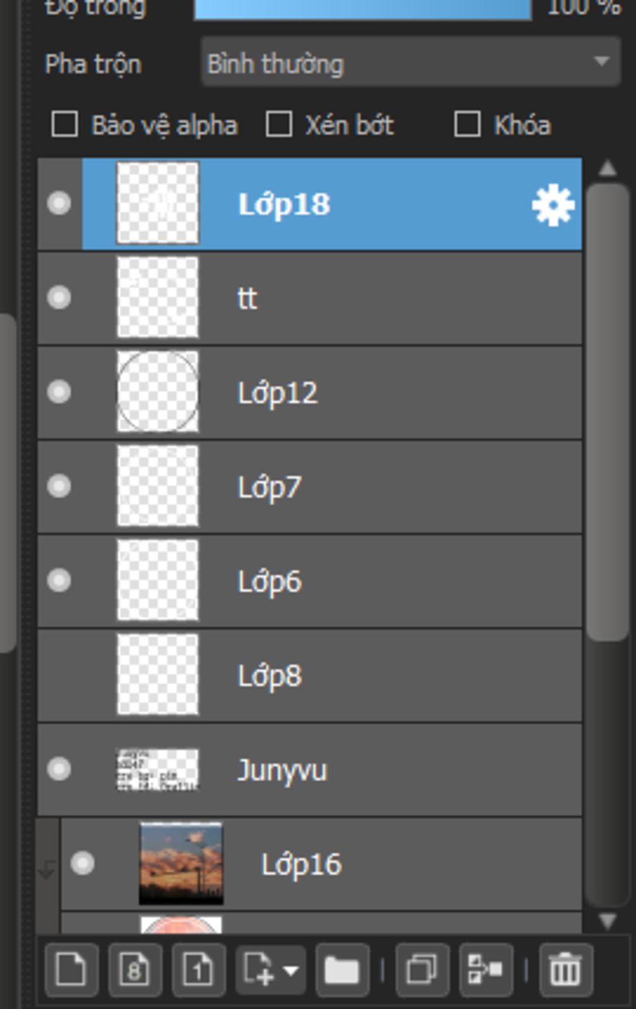The width and height of the screenshot is (636, 1009).
Task: Hide the Lớp12 layer
Action: click(59, 392)
